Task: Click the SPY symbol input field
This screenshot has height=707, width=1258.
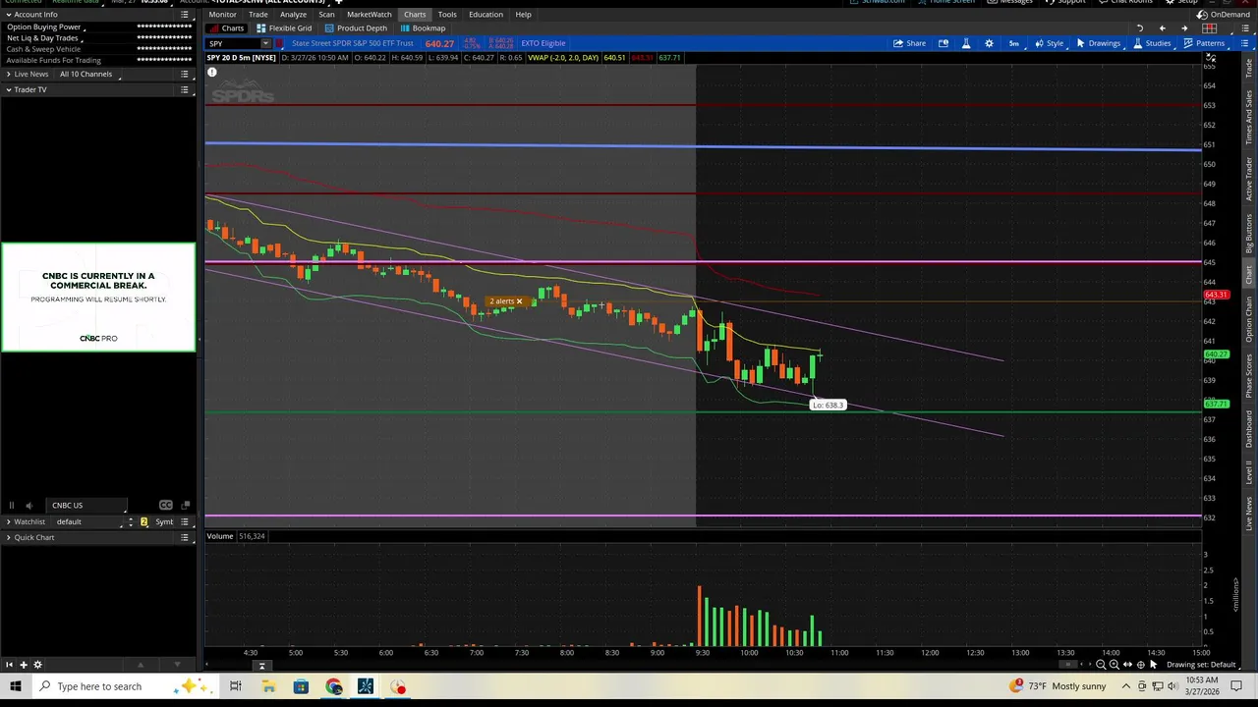Action: pyautogui.click(x=233, y=43)
